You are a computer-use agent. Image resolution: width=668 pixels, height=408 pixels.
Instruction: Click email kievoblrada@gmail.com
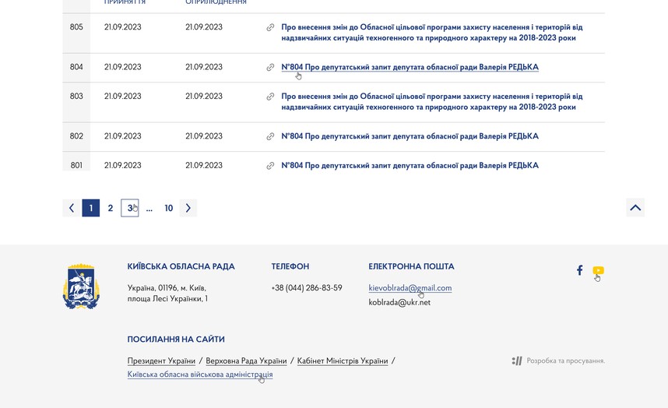point(410,288)
